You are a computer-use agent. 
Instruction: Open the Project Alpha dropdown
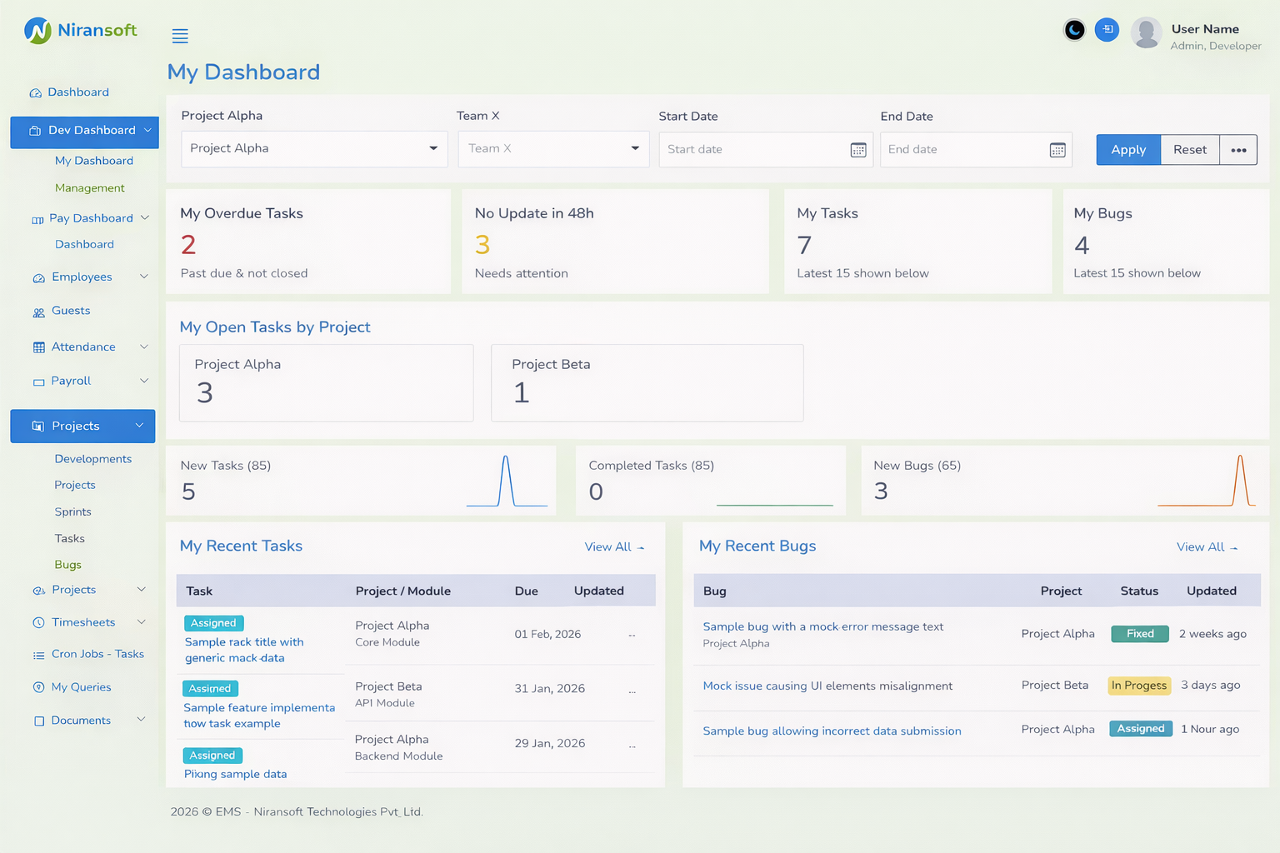click(x=314, y=149)
